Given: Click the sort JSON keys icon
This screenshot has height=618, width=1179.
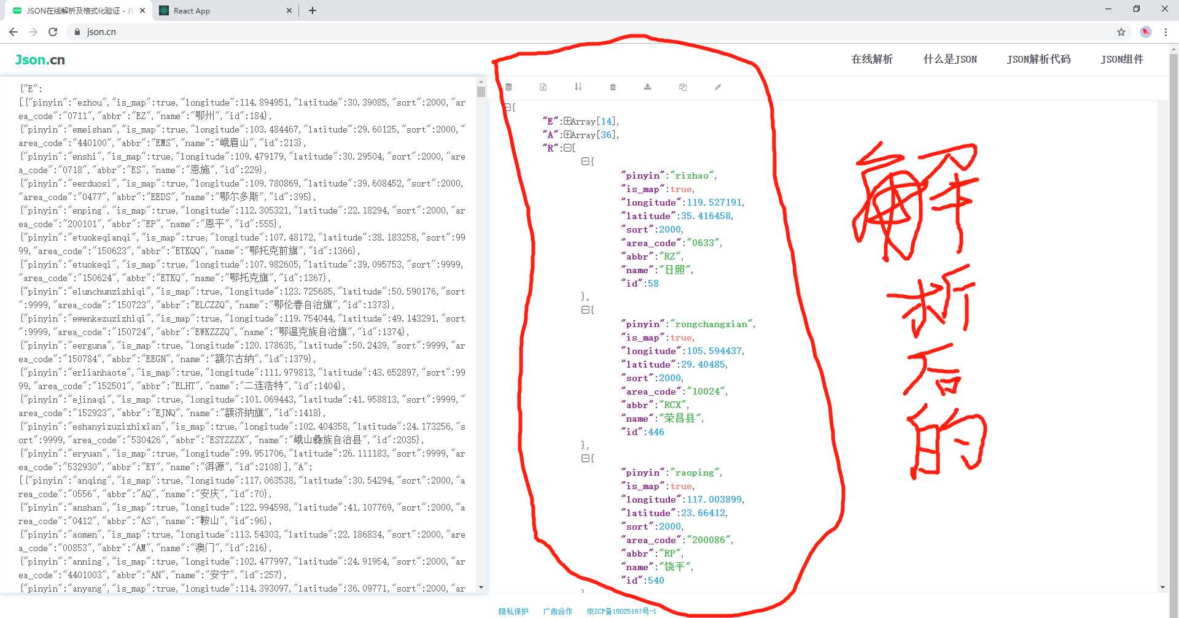Looking at the screenshot, I should [x=578, y=87].
